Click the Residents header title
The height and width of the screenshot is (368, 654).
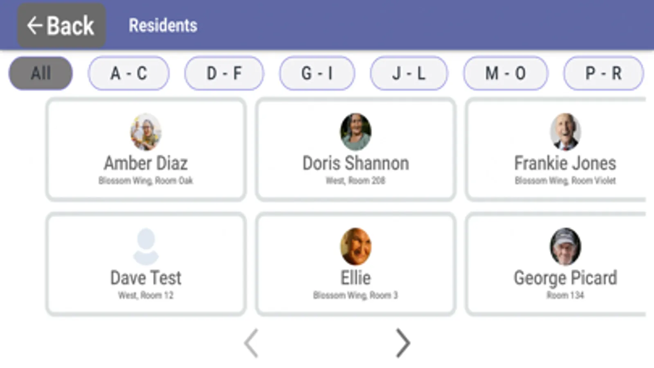[x=162, y=25]
